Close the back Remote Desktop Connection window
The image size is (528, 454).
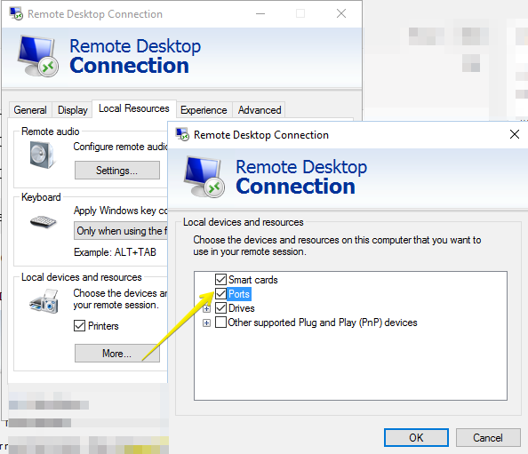(341, 13)
